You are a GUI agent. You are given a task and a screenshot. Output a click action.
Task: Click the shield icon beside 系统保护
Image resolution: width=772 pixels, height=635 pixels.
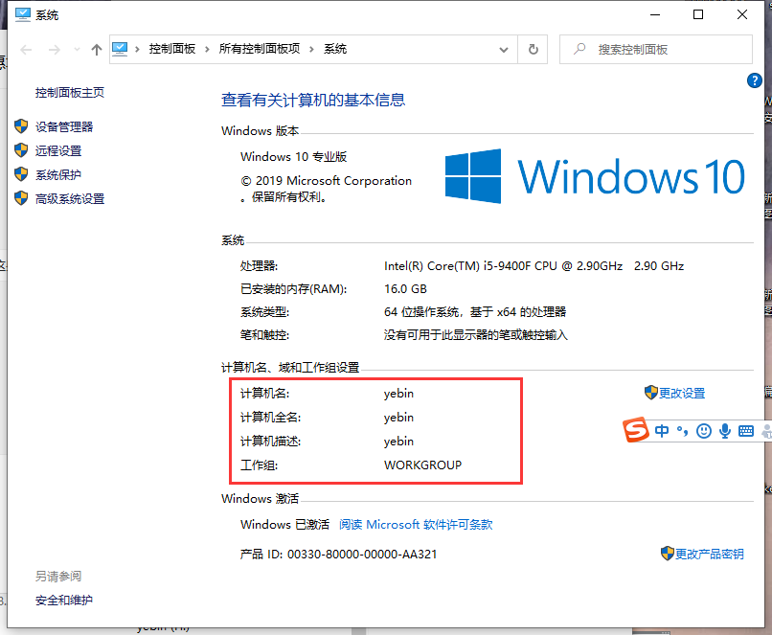tap(21, 173)
